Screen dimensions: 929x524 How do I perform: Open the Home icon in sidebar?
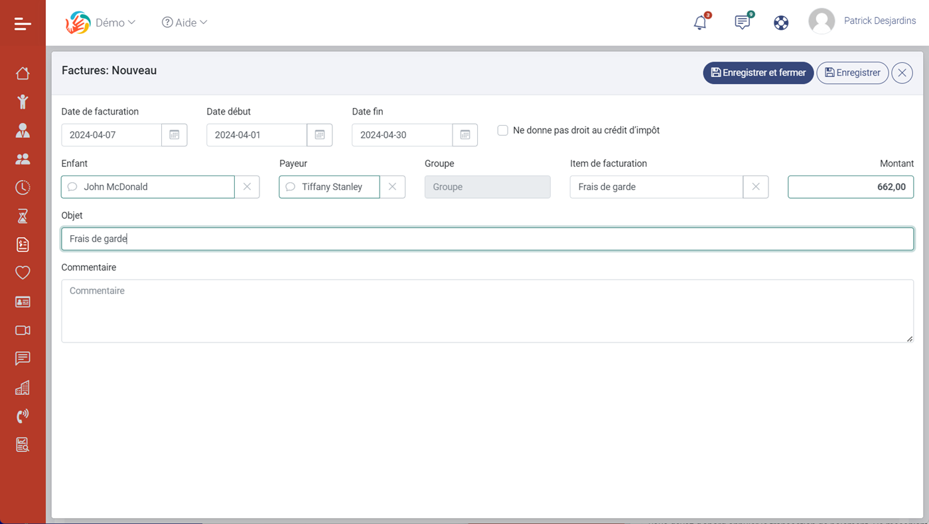(x=23, y=73)
